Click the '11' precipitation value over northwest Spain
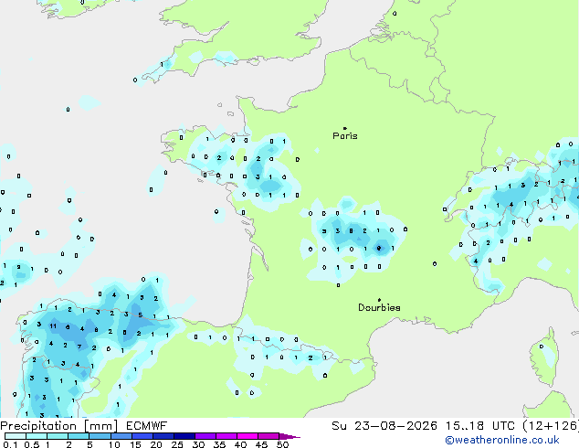 53,326
